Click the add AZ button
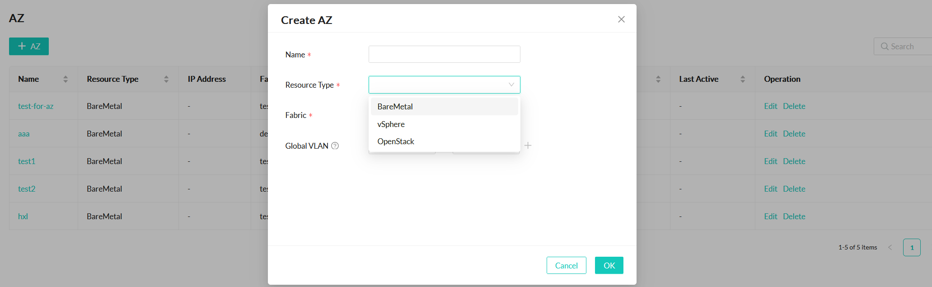This screenshot has height=287, width=932. coord(29,46)
